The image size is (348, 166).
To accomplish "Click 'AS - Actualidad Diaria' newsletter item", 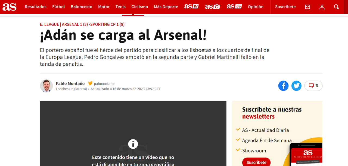I will (x=265, y=130).
